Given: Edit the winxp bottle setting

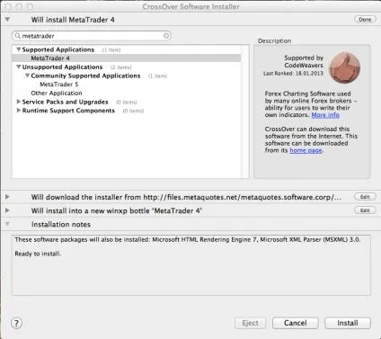Looking at the screenshot, I should (x=365, y=210).
